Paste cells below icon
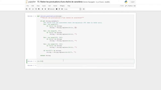Screen dimensions: 161x90 (x=39, y=9)
